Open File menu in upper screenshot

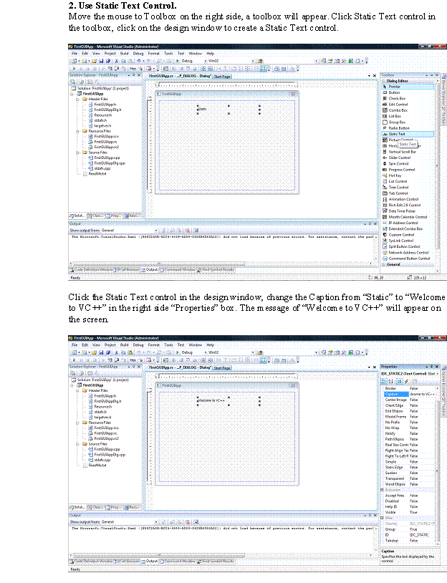tap(74, 54)
